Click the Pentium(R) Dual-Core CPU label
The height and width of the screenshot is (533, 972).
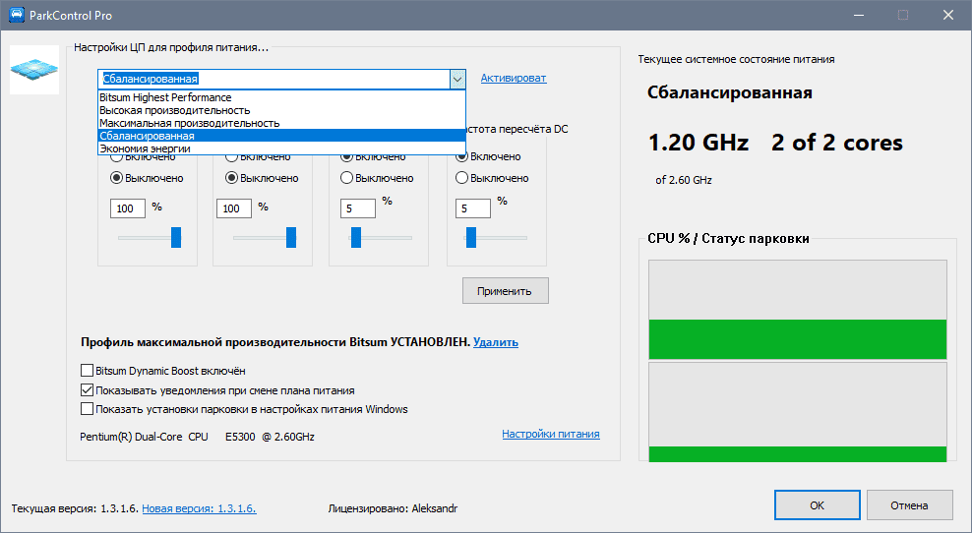tap(197, 437)
